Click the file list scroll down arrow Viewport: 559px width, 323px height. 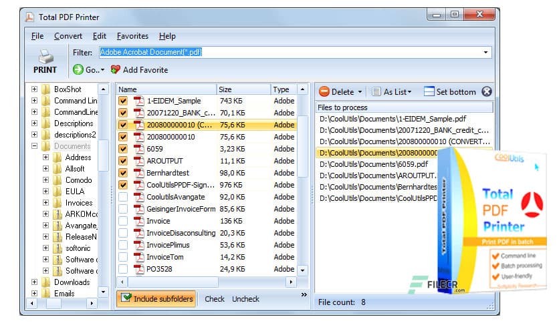pos(302,270)
